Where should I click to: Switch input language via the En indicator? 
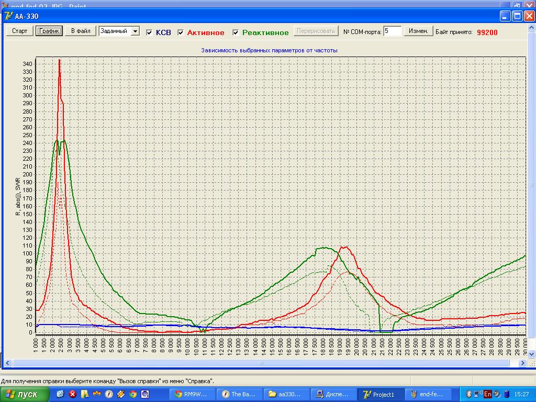(488, 394)
